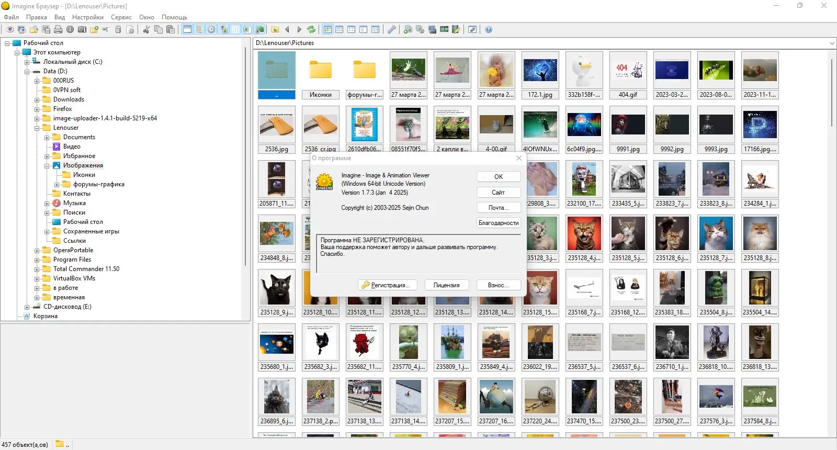The image size is (837, 450).
Task: Click the clipboard paste icon
Action: click(x=171, y=29)
